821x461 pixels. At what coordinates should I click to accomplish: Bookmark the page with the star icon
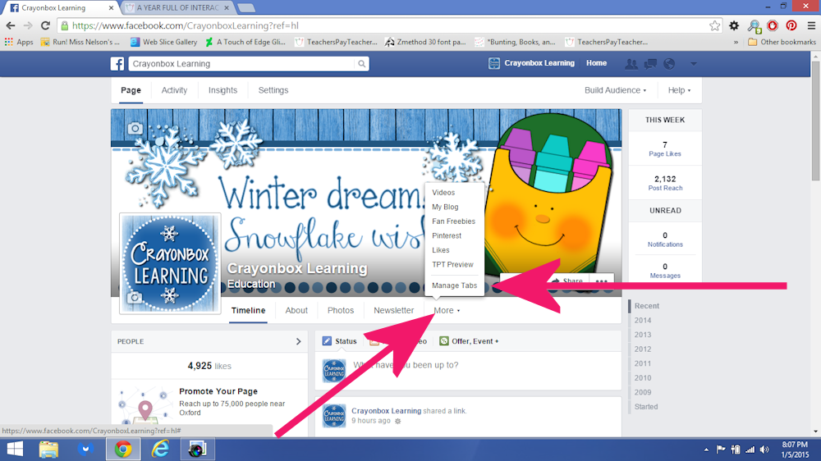pos(715,25)
